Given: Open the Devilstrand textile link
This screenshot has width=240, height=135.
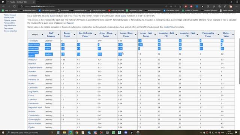Looking at the screenshot, I should pyautogui.click(x=33, y=48).
